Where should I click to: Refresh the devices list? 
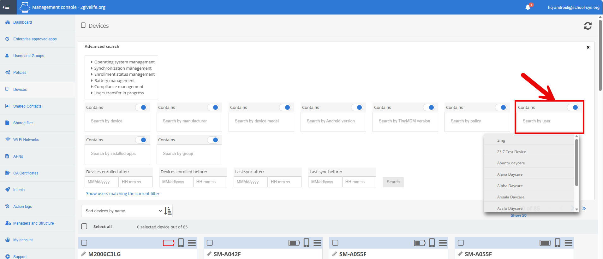[x=588, y=26]
